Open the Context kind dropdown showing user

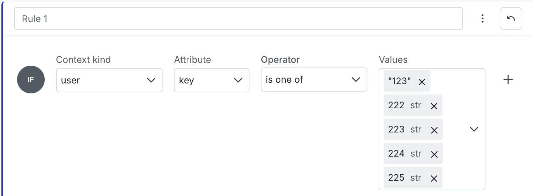109,80
